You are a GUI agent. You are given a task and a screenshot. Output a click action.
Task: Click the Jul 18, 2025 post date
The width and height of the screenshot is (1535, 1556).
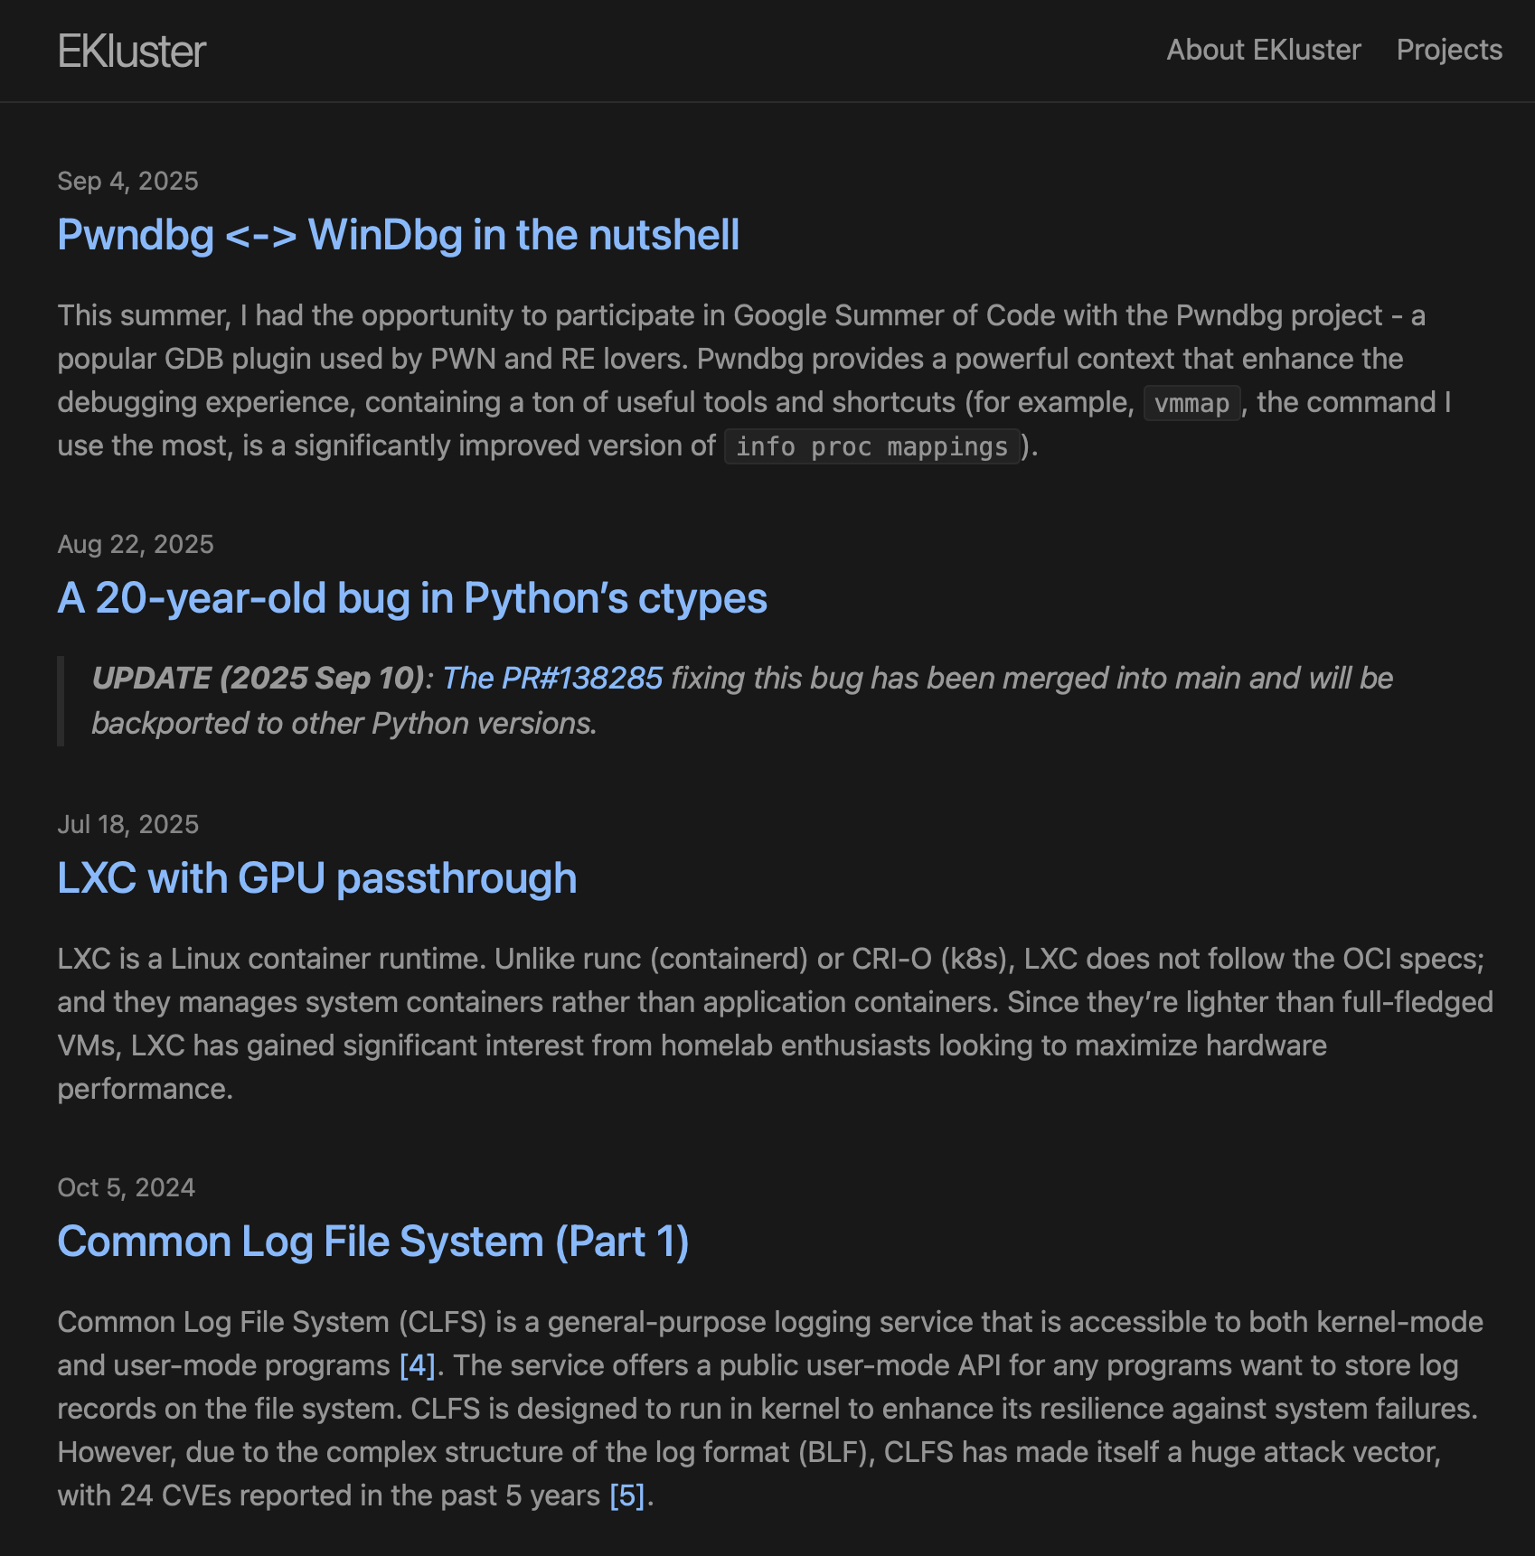[x=127, y=824]
